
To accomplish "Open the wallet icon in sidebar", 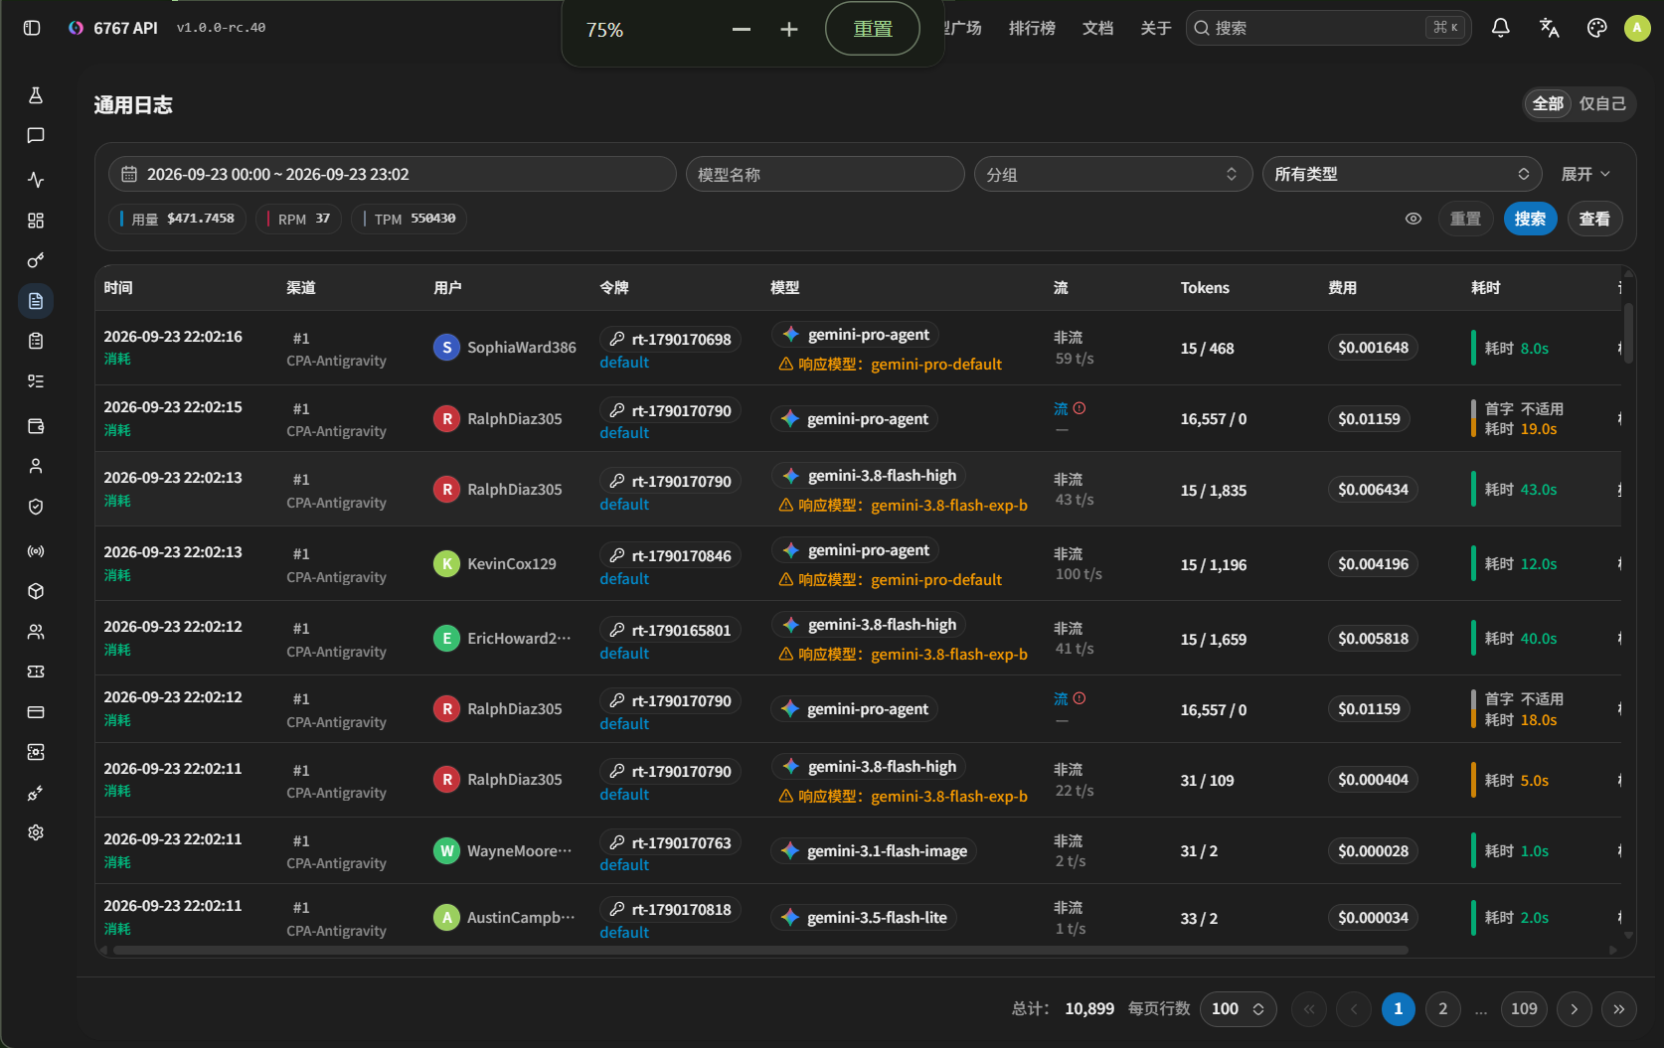I will (x=36, y=426).
